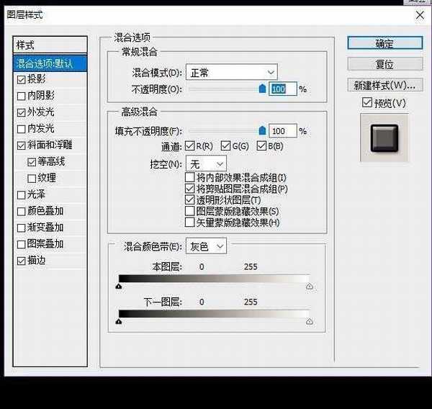This screenshot has width=432, height=409.
Task: Open the 混合颜色带 dropdown
Action: click(x=206, y=246)
